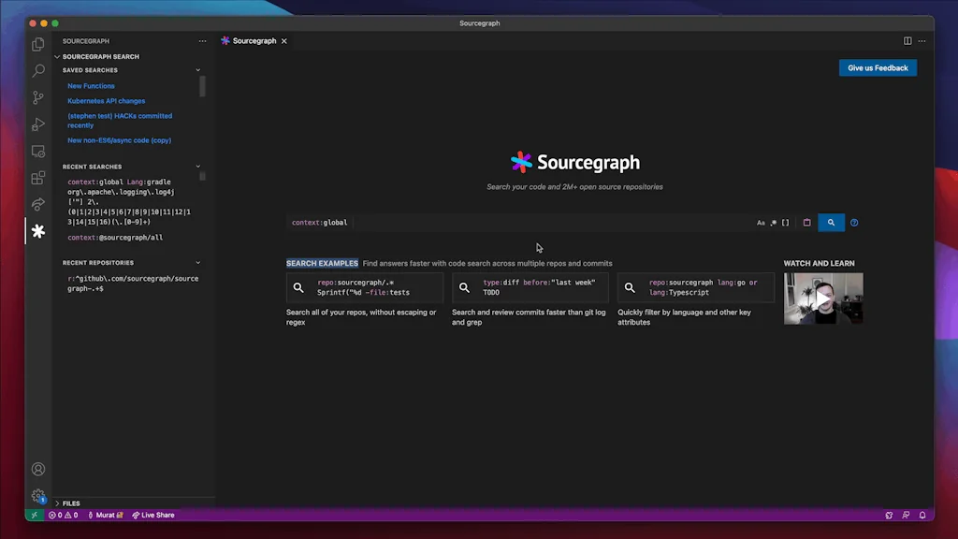Click the blue search button in the search bar
Image resolution: width=958 pixels, height=539 pixels.
pos(831,223)
